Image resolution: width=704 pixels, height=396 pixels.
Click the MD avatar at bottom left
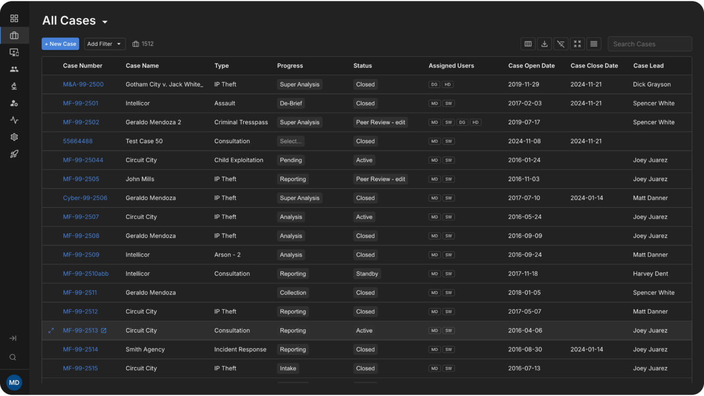pyautogui.click(x=14, y=382)
